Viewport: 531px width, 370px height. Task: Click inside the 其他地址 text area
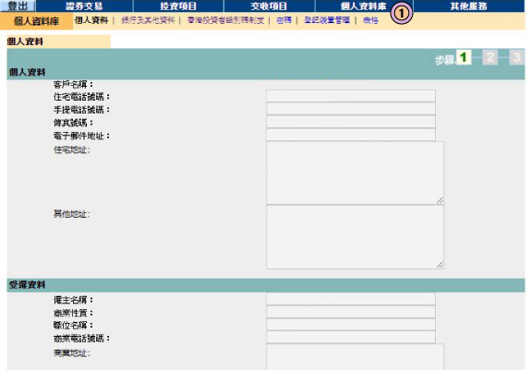click(356, 237)
